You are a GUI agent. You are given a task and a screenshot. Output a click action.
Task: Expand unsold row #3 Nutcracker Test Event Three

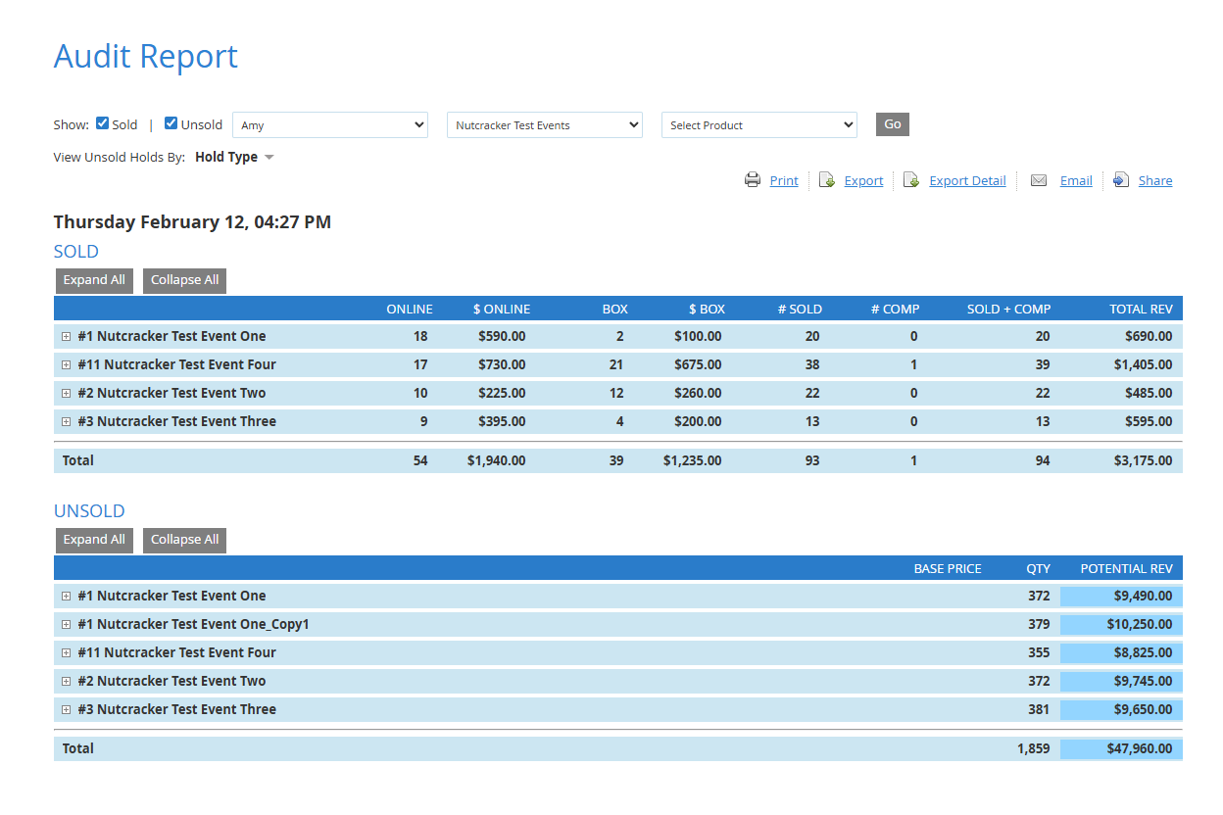67,709
